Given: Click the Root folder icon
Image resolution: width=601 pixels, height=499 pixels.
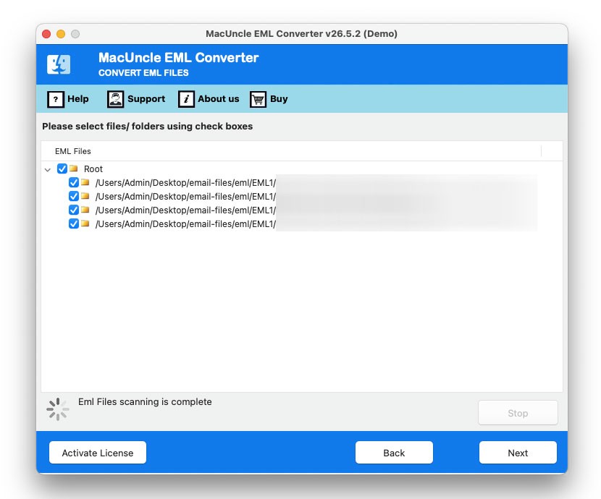Looking at the screenshot, I should tap(74, 169).
